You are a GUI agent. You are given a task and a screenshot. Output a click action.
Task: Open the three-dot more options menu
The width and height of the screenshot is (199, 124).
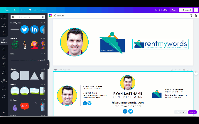pyautogui.click(x=196, y=10)
